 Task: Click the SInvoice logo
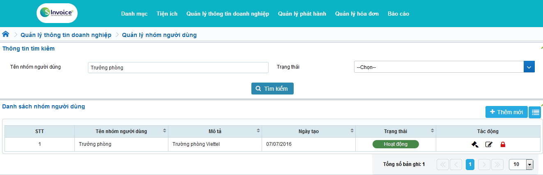pos(57,14)
